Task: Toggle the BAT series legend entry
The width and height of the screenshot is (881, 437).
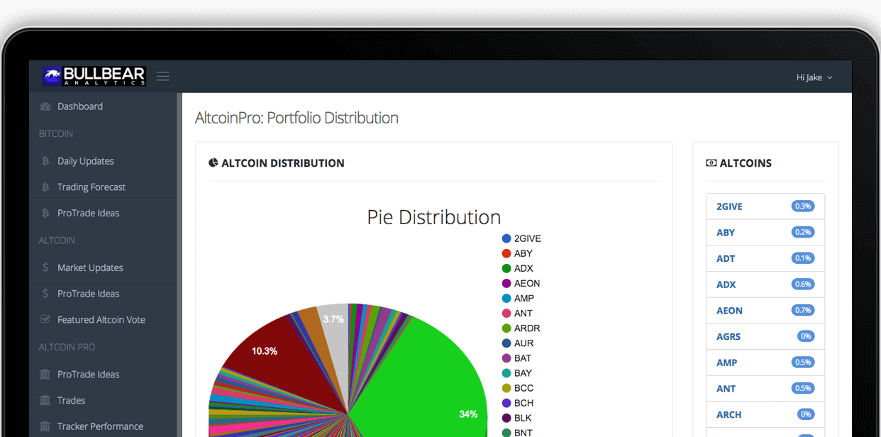Action: (x=522, y=358)
